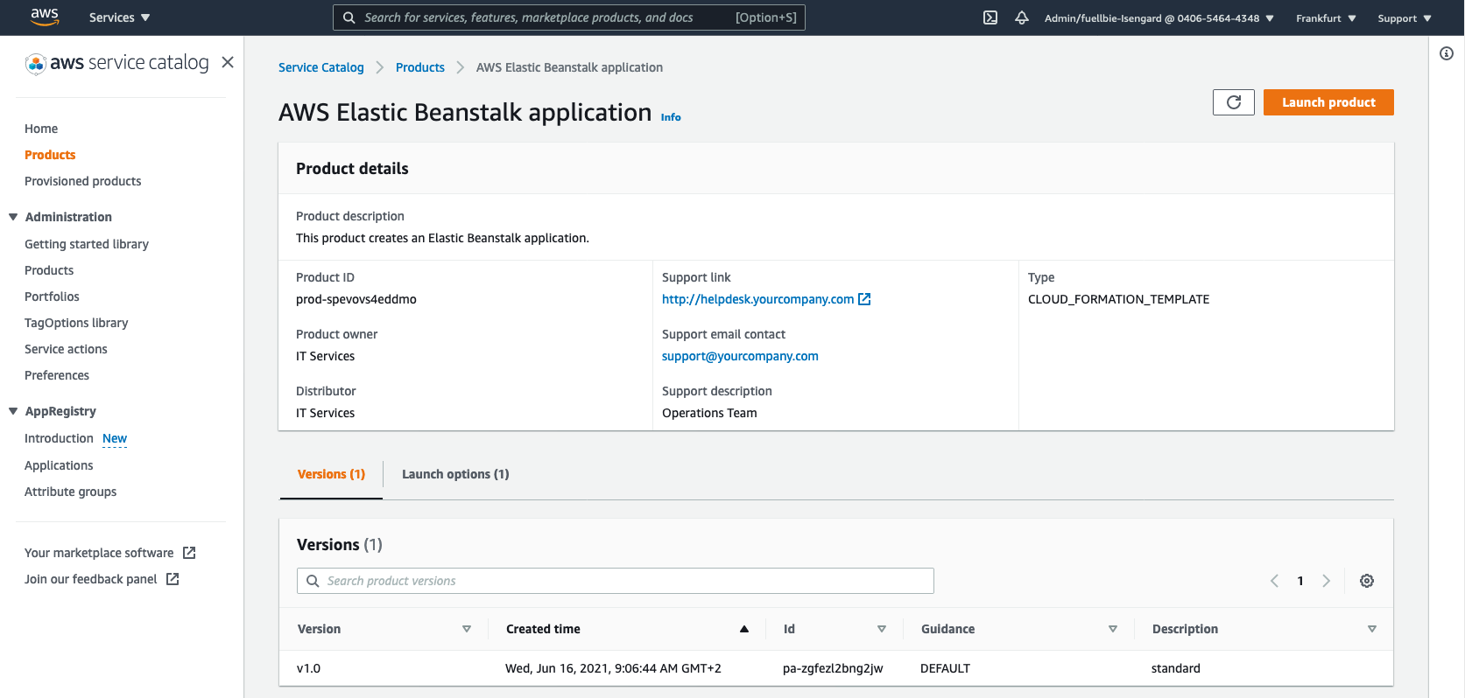
Task: Open the AWS home logo
Action: coord(45,17)
